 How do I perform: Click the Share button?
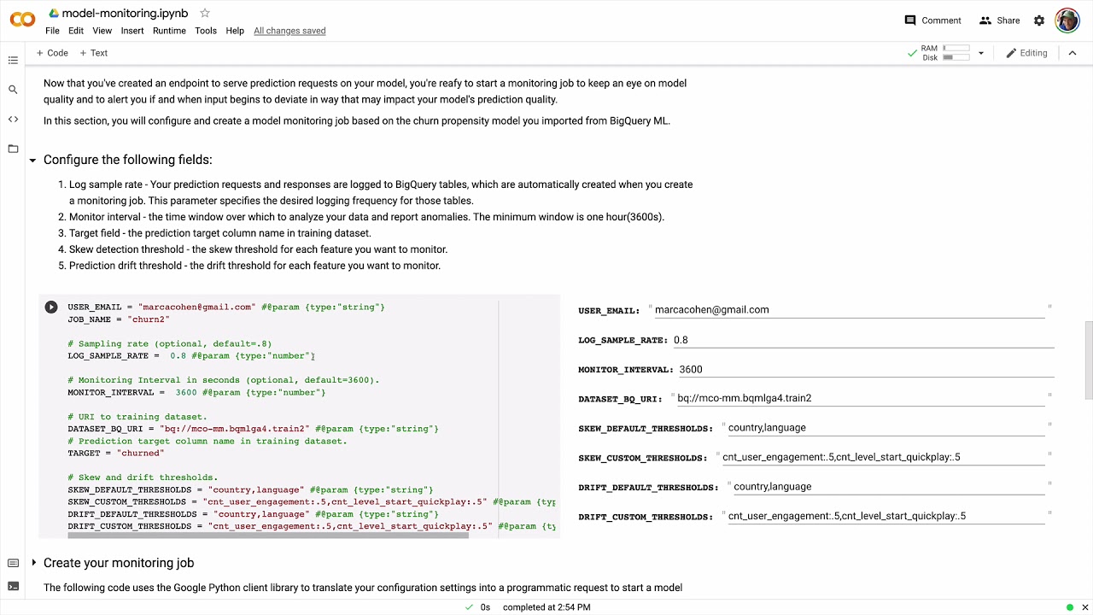click(999, 20)
